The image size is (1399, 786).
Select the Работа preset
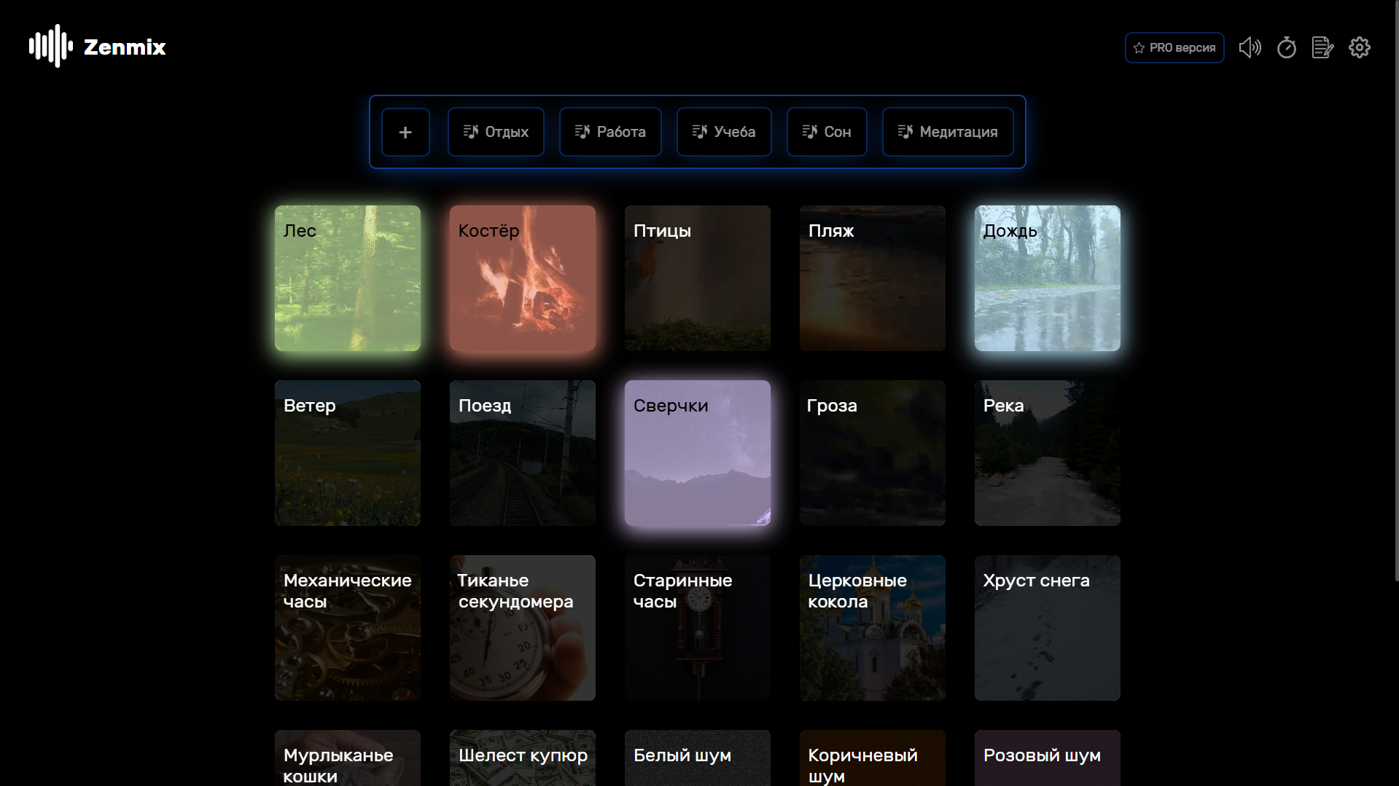click(x=610, y=132)
